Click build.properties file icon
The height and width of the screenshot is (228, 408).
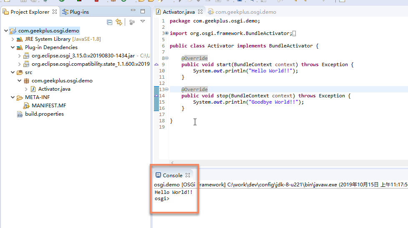tap(20, 114)
